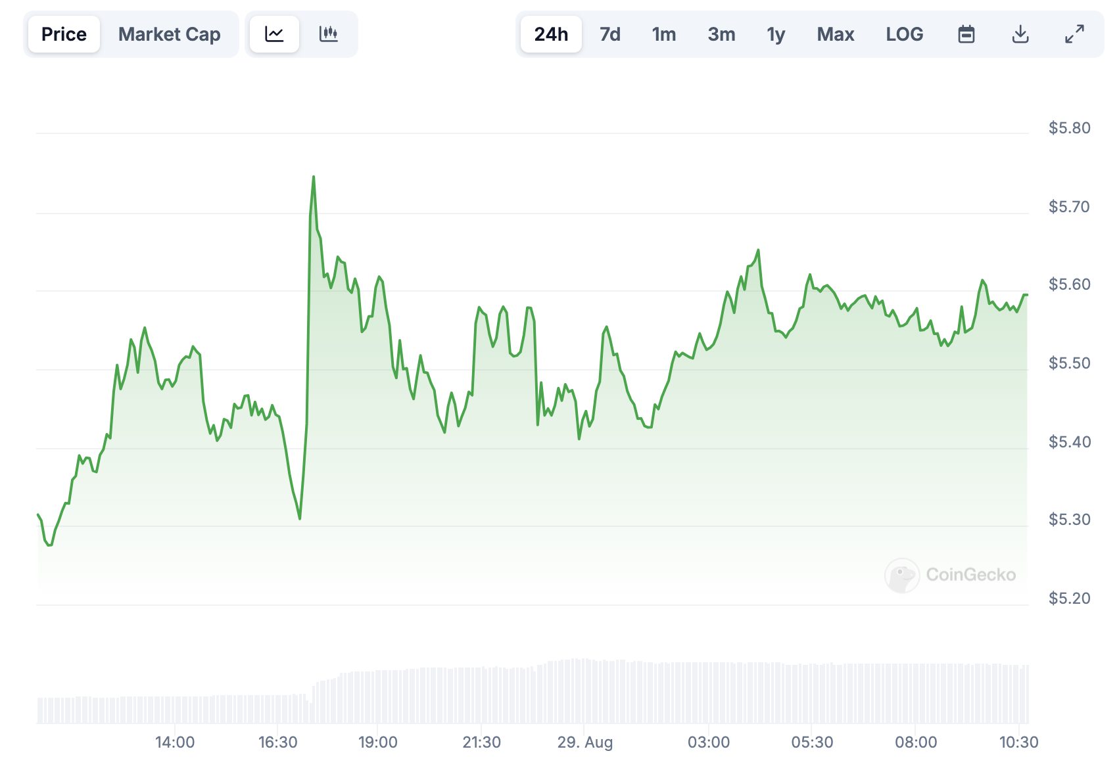Screen dimensions: 1119x770
Task: Click the 29. Aug date axis label
Action: [x=585, y=742]
